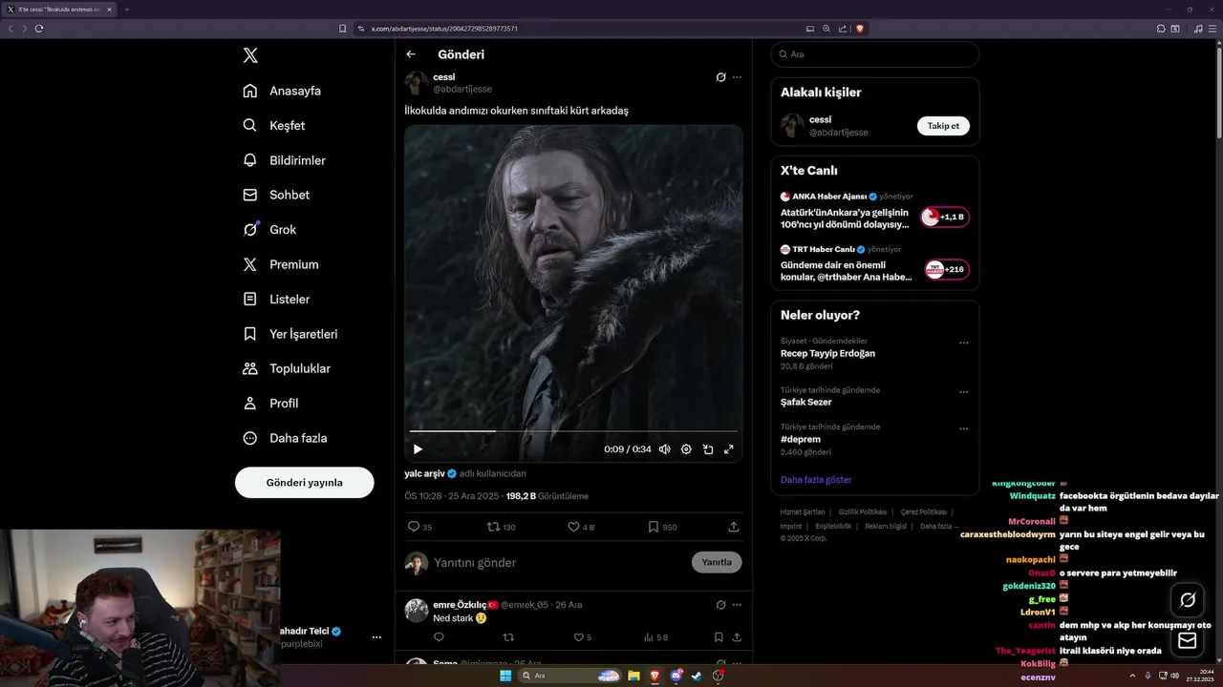Open more options for #deprem trend
Image resolution: width=1223 pixels, height=687 pixels.
point(963,428)
